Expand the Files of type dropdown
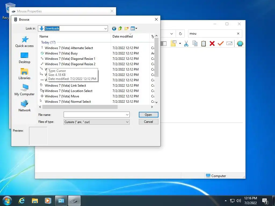Viewport: 275px width, 206px height. tap(127, 122)
